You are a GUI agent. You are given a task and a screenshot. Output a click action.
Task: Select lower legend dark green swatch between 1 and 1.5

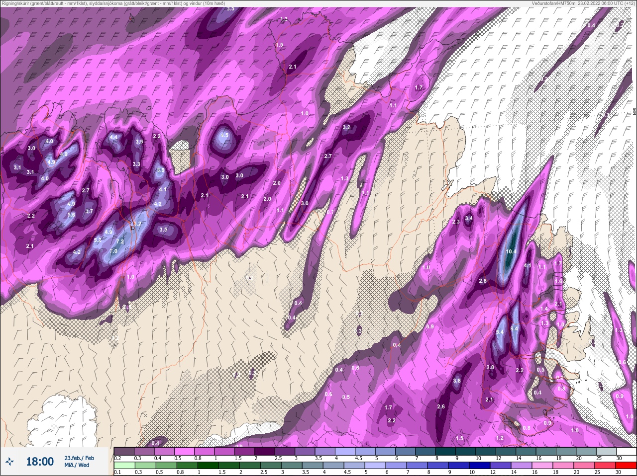click(207, 466)
